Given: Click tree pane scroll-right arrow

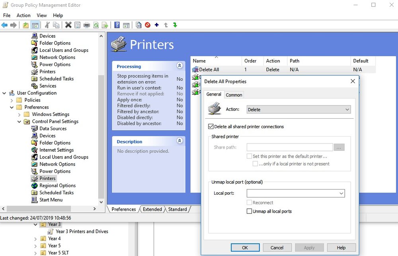Looking at the screenshot, I should [x=95, y=209].
